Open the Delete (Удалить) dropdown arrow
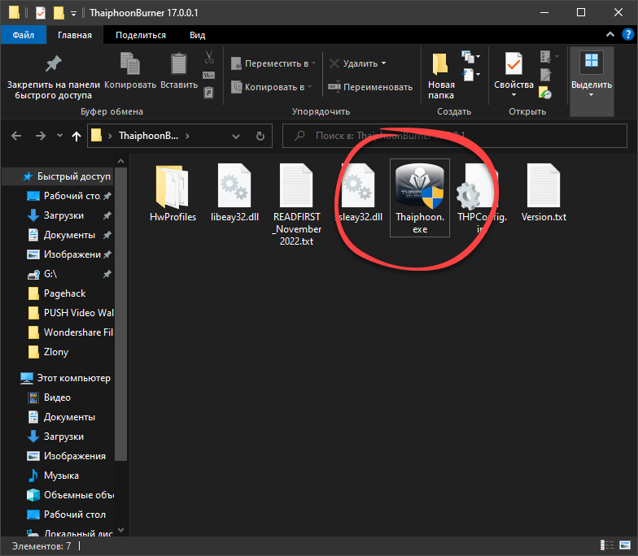This screenshot has width=638, height=556. tap(384, 63)
